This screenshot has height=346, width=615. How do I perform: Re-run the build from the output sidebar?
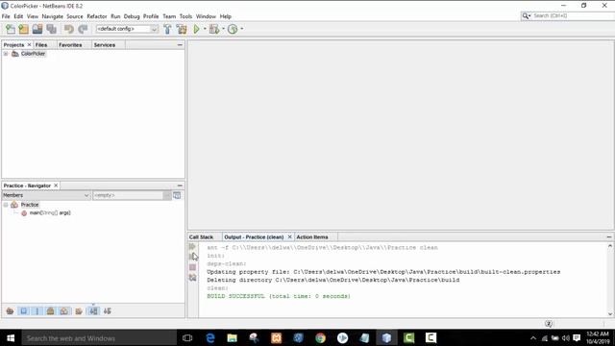(x=192, y=247)
